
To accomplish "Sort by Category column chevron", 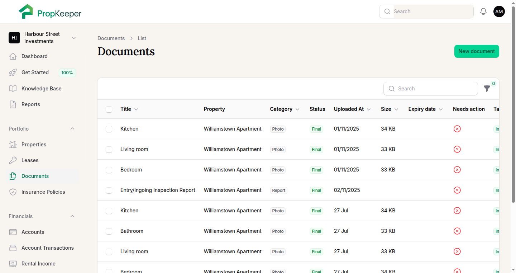I will coord(297,109).
